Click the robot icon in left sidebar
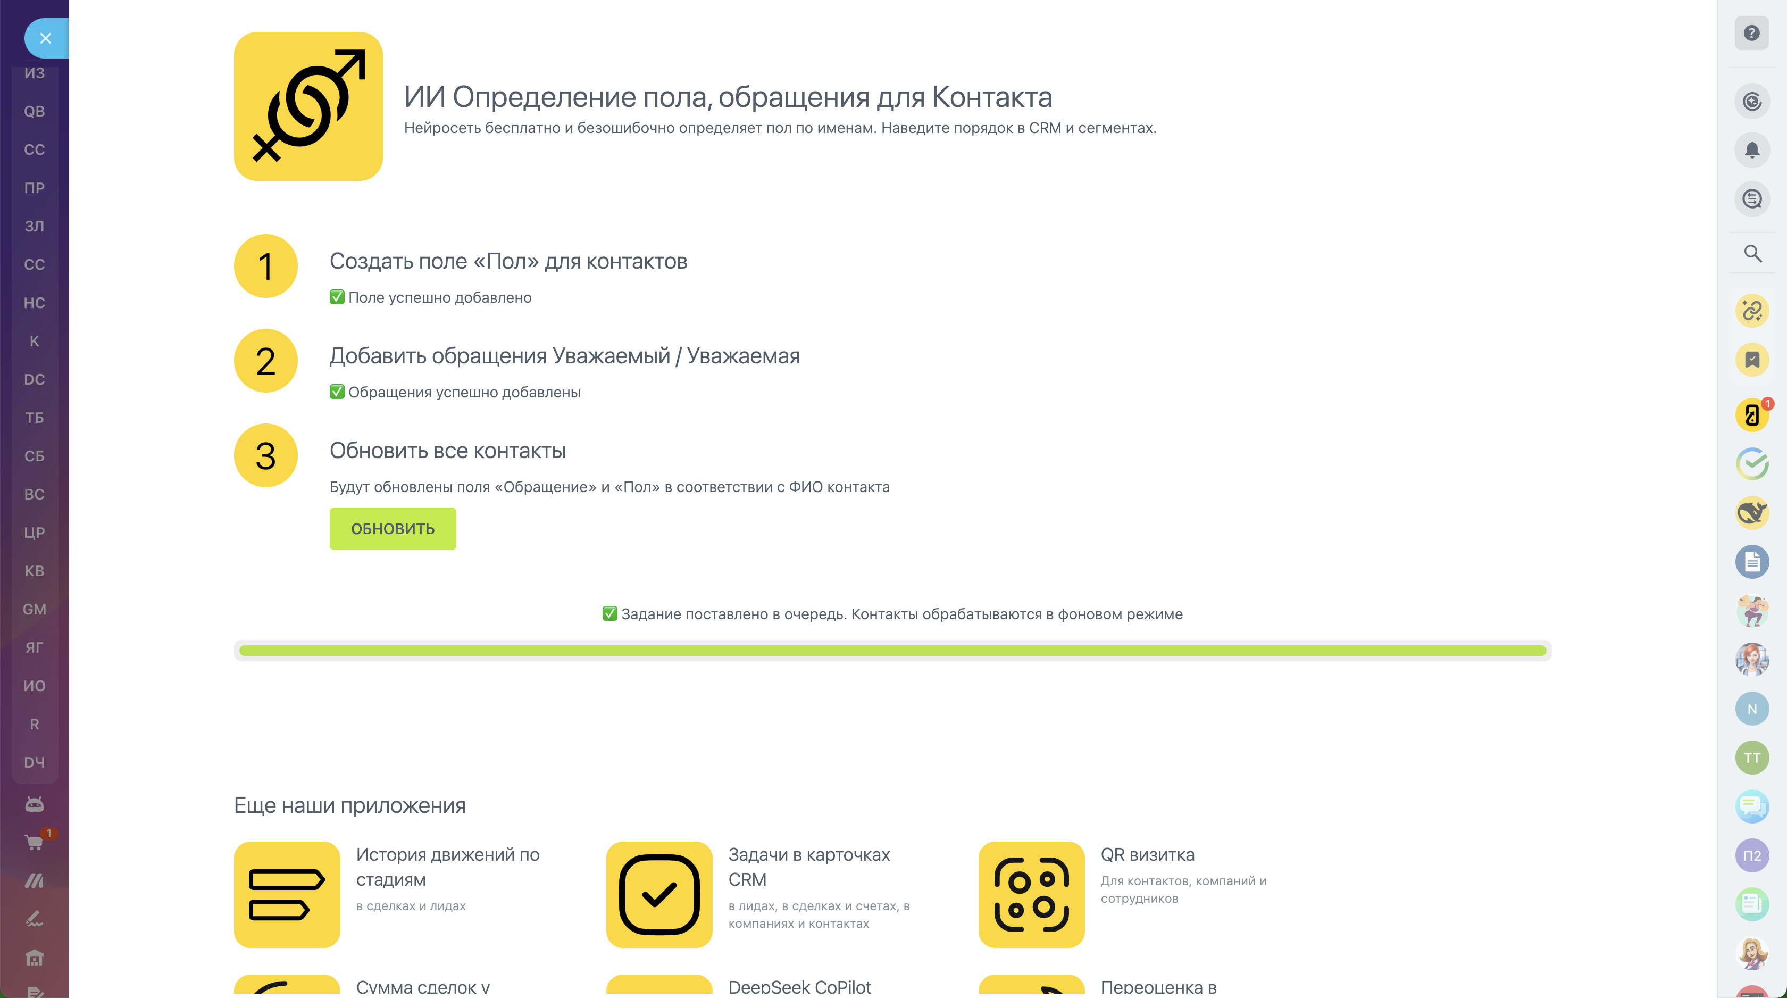Image resolution: width=1787 pixels, height=998 pixels. pyautogui.click(x=34, y=804)
